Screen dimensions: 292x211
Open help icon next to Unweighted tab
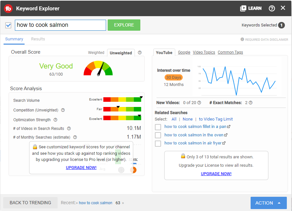pos(140,53)
